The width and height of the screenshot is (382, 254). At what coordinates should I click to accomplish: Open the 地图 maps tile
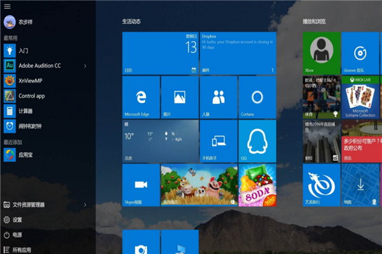(360, 185)
